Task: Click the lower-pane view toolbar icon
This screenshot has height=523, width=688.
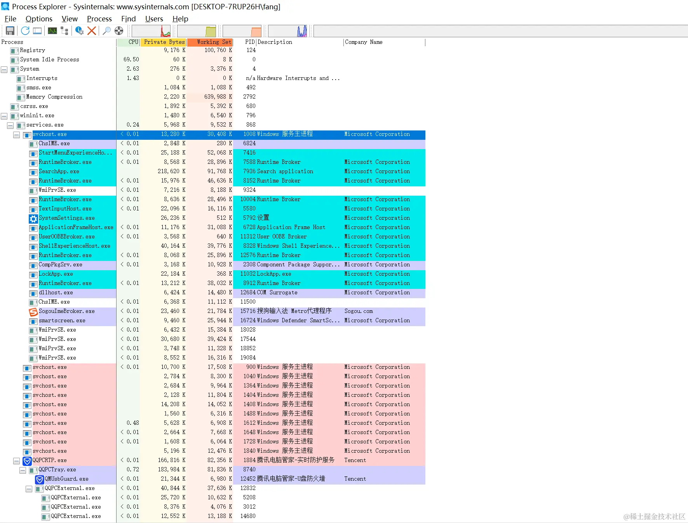Action: pyautogui.click(x=37, y=31)
